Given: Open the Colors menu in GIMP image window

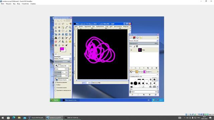Looking at the screenshot, I should point(111,27).
